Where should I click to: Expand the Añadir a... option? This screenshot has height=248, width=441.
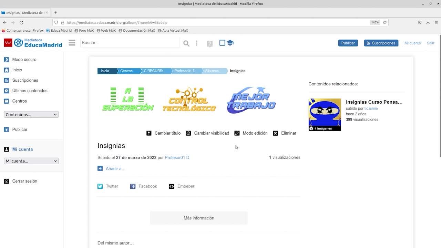tap(111, 169)
